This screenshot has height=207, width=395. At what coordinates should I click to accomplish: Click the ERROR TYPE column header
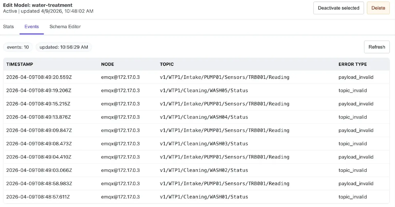pyautogui.click(x=353, y=64)
